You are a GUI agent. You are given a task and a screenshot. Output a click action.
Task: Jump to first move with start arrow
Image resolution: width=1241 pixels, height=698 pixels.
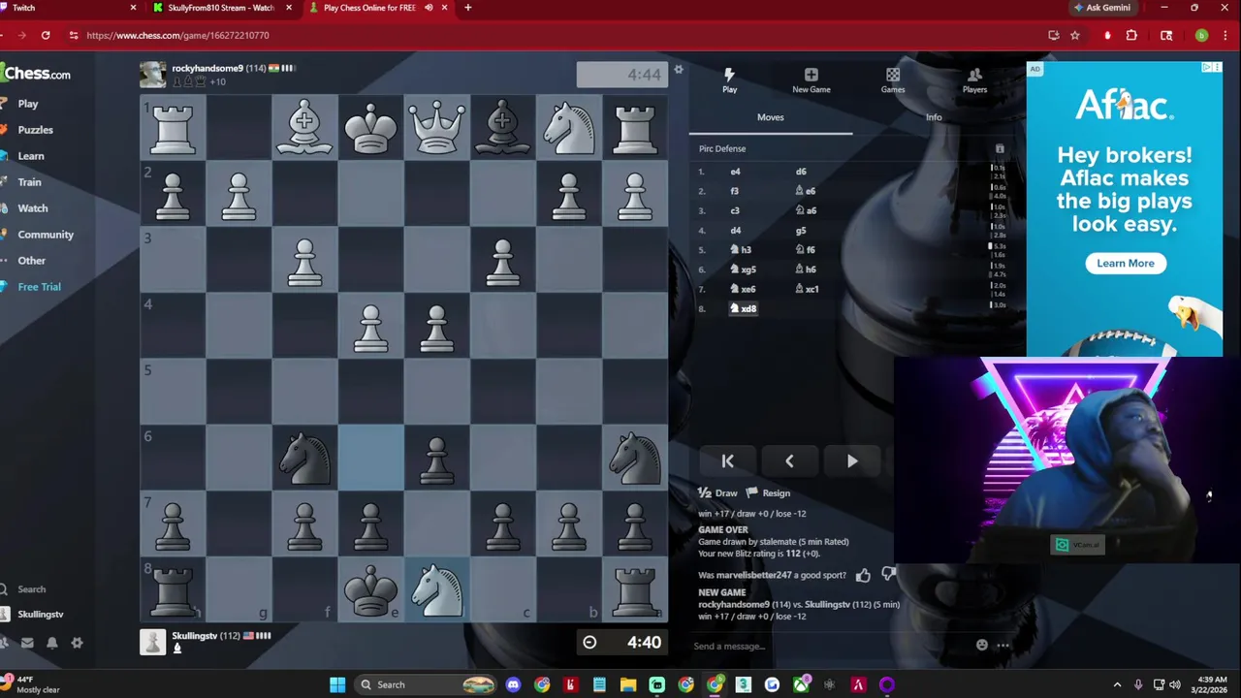click(727, 461)
